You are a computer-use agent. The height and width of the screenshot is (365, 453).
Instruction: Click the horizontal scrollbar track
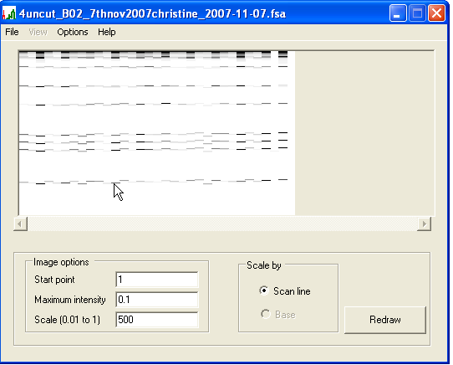click(x=222, y=224)
